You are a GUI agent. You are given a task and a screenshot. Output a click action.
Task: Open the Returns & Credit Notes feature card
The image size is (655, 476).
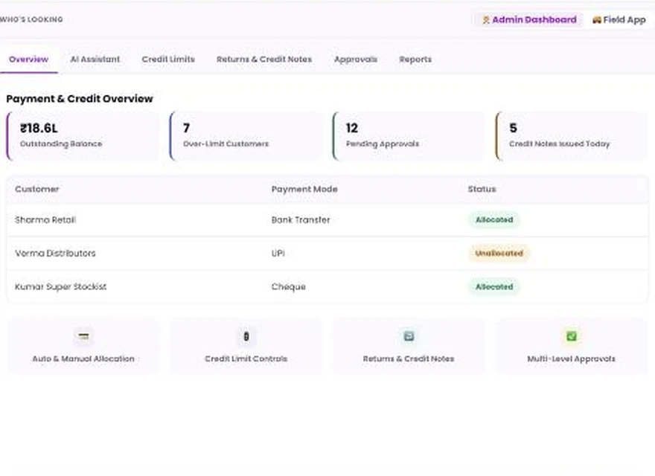tap(409, 346)
